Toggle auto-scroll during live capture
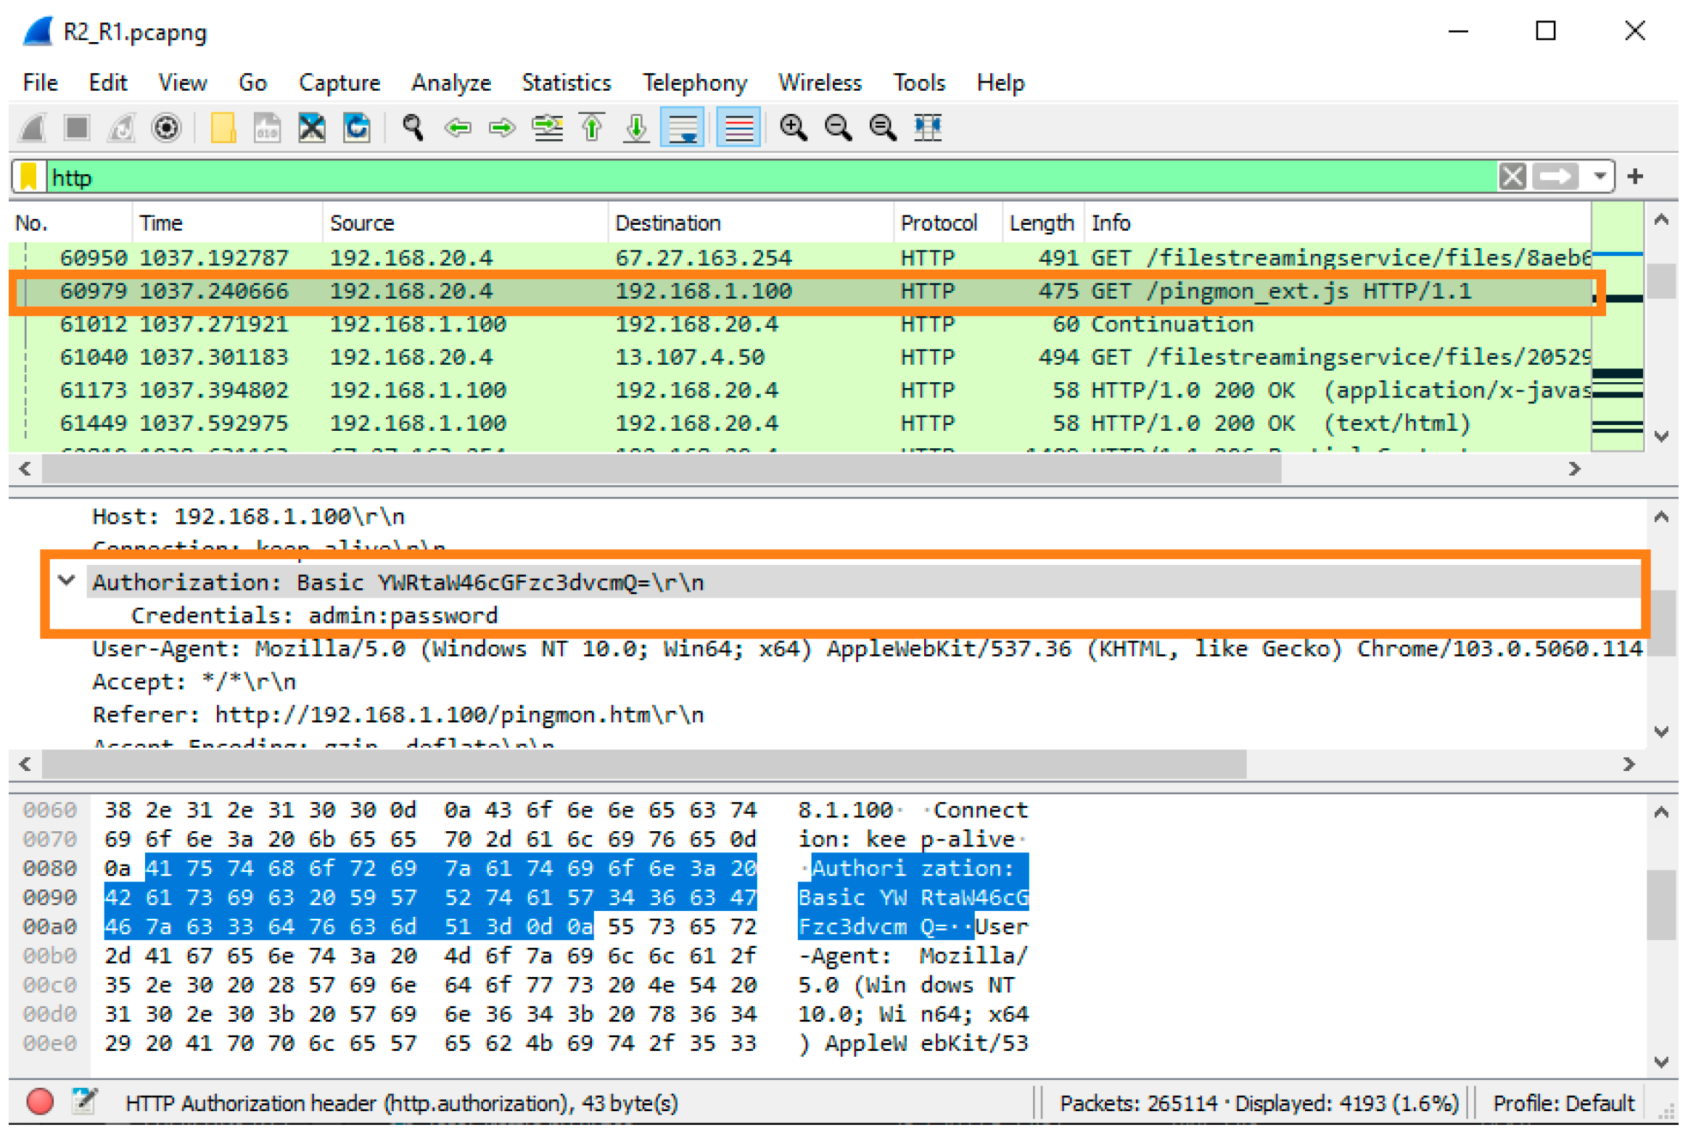The height and width of the screenshot is (1138, 1696). [682, 128]
